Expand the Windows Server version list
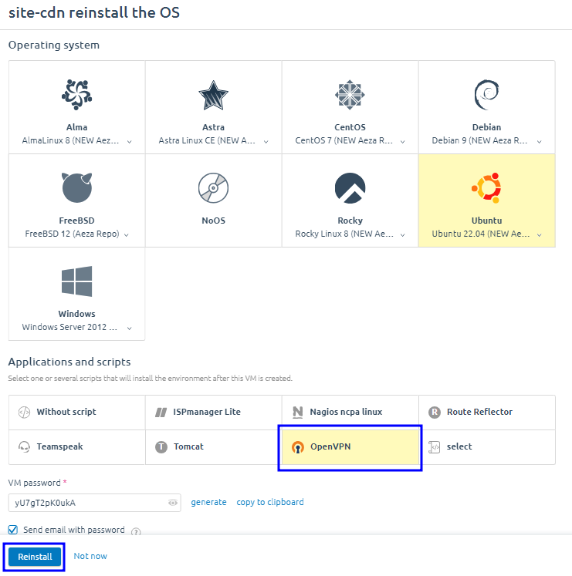 130,328
